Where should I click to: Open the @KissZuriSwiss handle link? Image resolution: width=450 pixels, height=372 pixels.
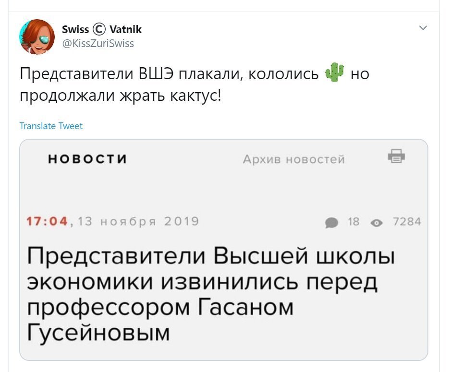[x=98, y=43]
